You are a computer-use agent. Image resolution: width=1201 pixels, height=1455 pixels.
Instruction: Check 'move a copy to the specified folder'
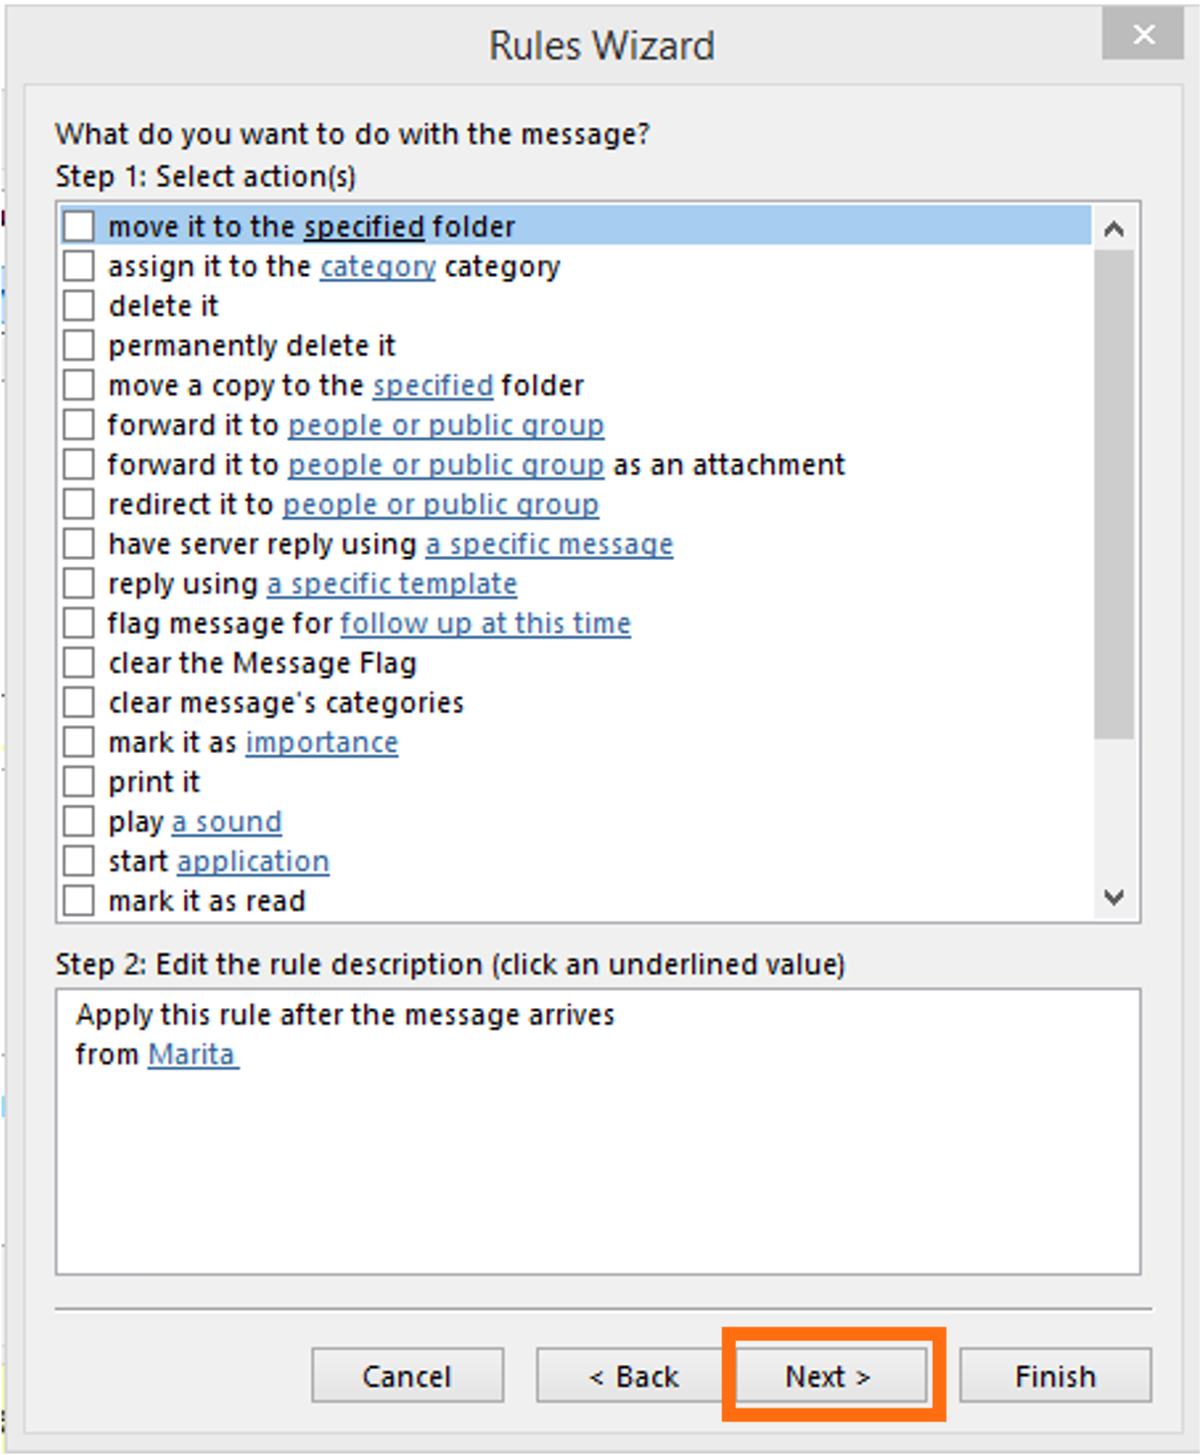point(79,385)
